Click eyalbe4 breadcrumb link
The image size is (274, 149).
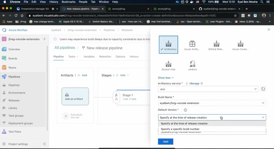click(56, 30)
